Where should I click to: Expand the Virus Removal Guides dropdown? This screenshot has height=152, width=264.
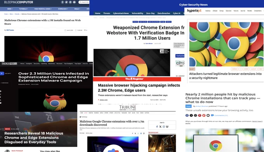pyautogui.click(x=43, y=9)
